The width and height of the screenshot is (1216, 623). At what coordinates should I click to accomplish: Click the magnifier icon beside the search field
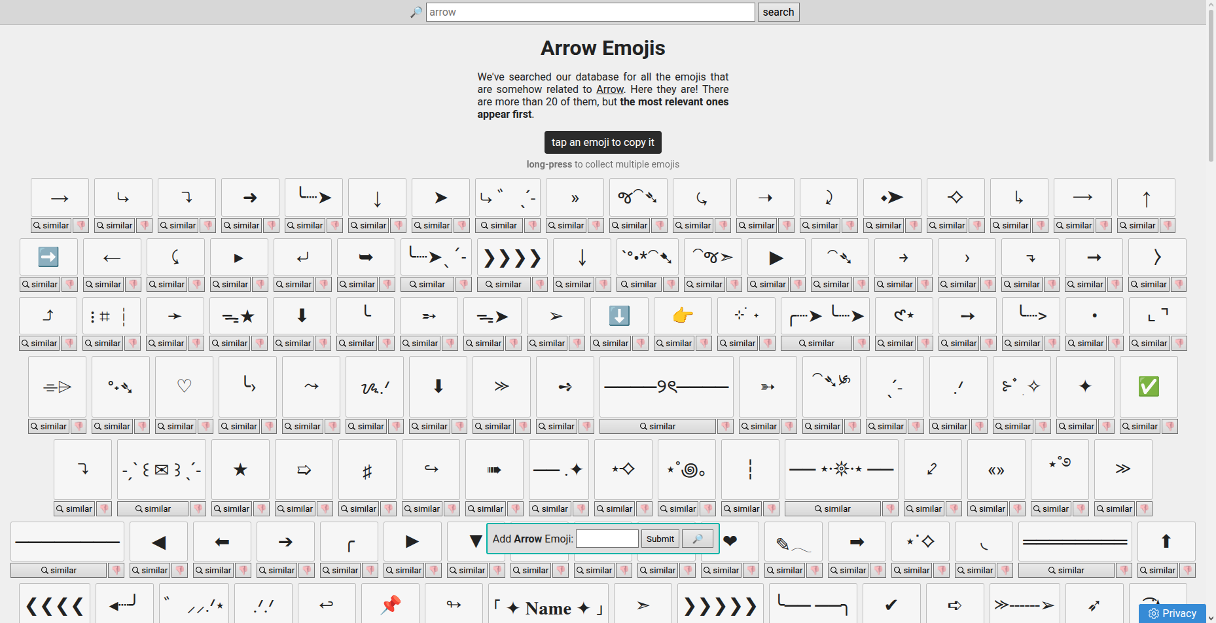click(x=416, y=12)
